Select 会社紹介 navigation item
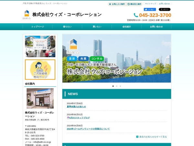The image size is (194, 146). (x=126, y=27)
